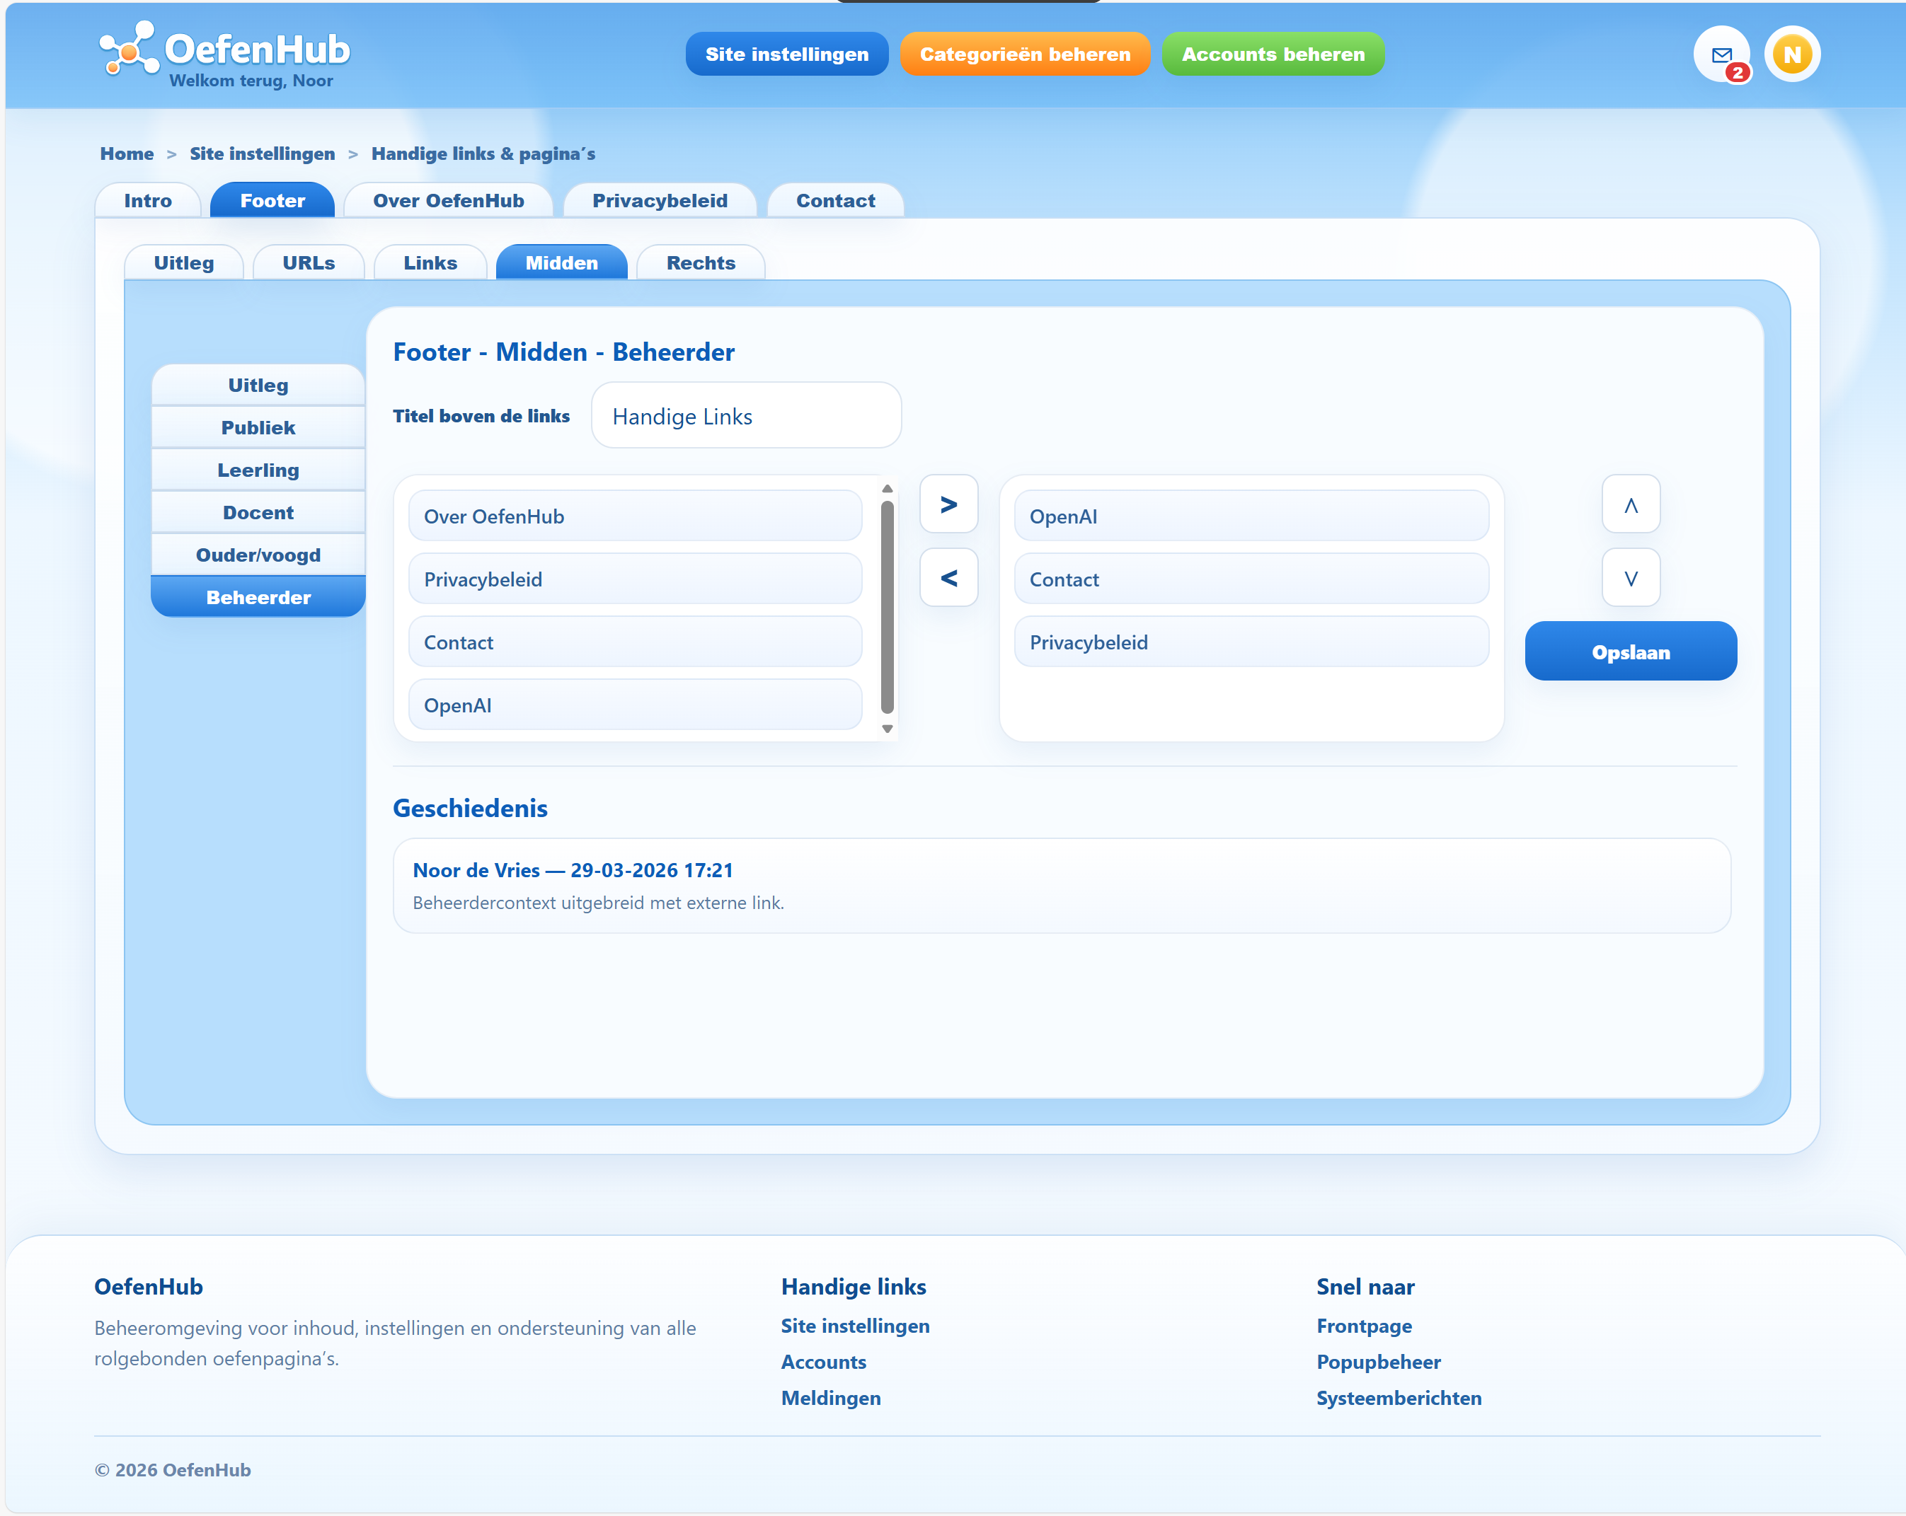Choose Ouder/voogd in the side menu
The image size is (1906, 1516).
tap(258, 555)
